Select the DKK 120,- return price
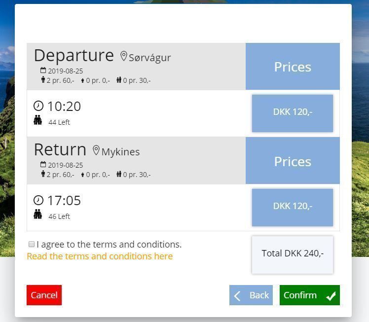 click(x=293, y=208)
